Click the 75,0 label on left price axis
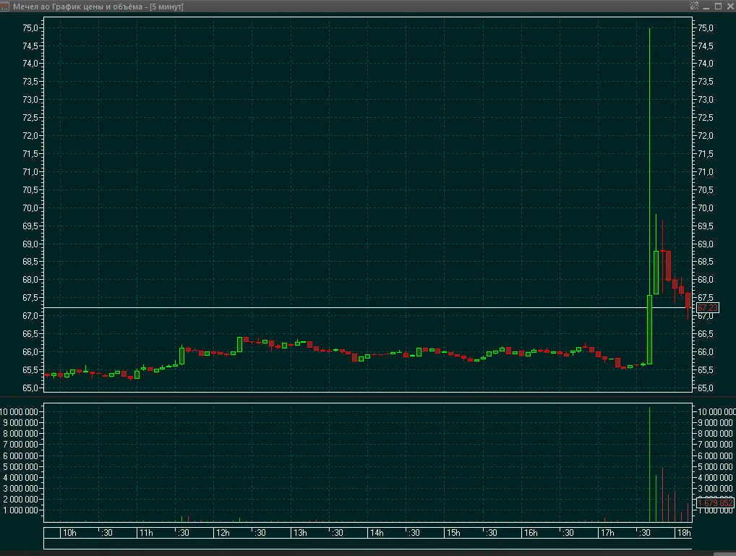Screen dimensions: 736x556 (30, 28)
